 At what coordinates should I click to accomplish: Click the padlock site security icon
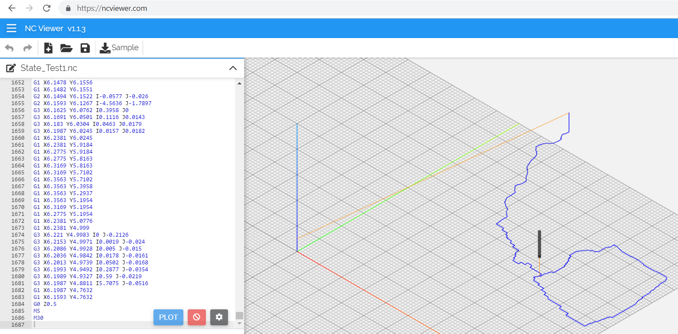click(x=68, y=8)
